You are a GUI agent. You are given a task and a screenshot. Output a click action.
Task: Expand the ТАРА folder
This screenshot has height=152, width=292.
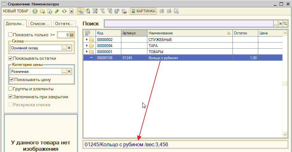coord(87,45)
